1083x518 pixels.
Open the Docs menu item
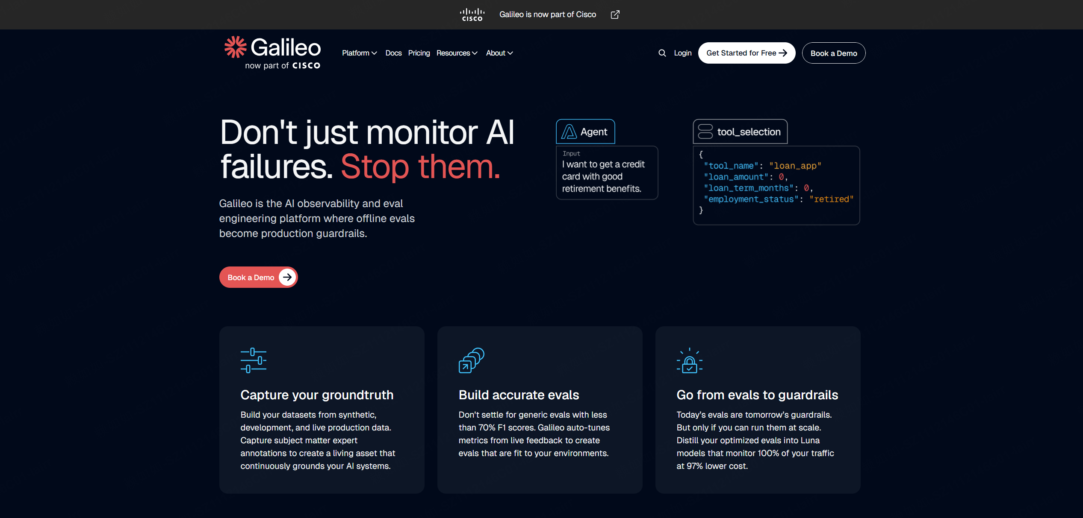[x=393, y=53]
